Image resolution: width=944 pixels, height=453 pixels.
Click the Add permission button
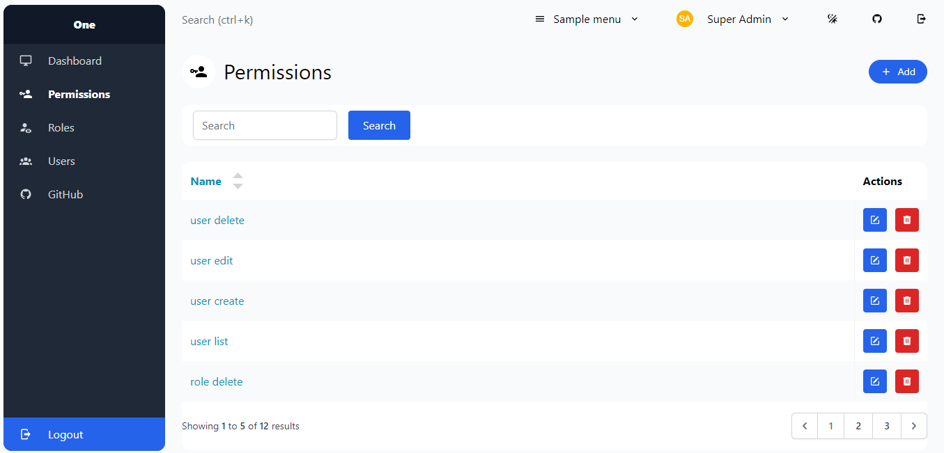[x=897, y=72]
